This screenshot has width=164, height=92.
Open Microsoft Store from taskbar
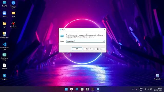pos(82,89)
